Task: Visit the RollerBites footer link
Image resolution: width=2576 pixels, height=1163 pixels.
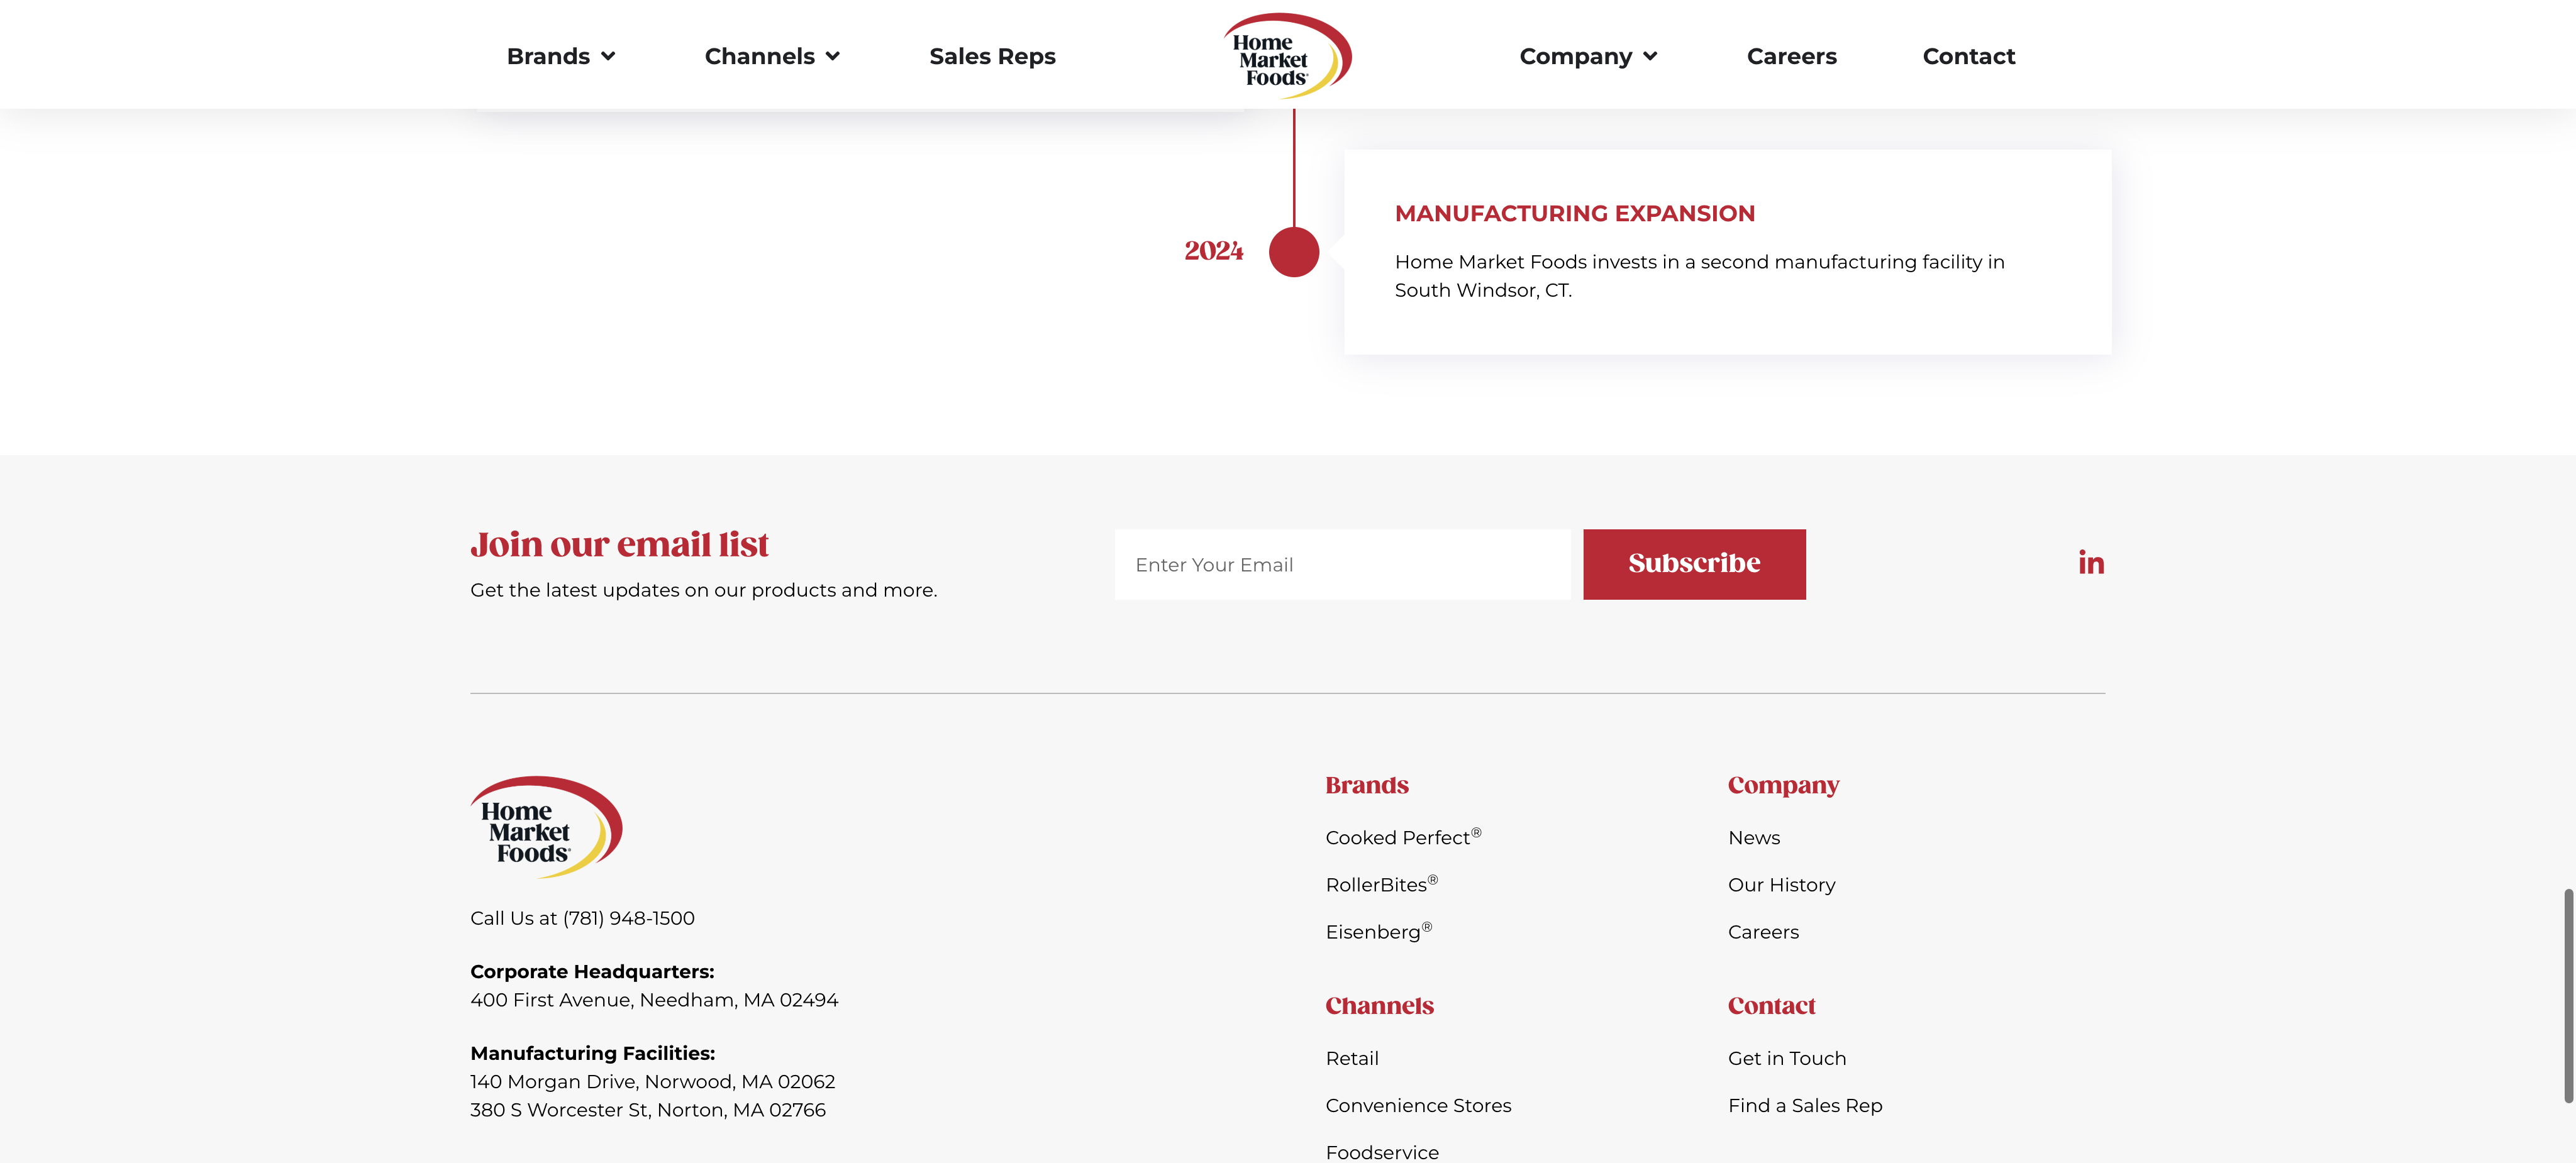Action: tap(1380, 885)
